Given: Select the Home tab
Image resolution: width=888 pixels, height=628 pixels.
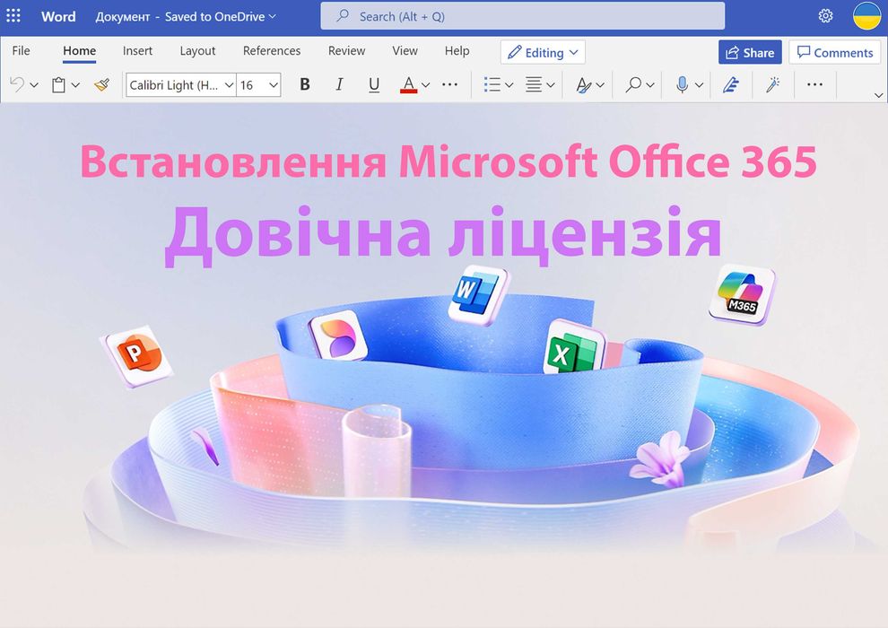Looking at the screenshot, I should [79, 51].
